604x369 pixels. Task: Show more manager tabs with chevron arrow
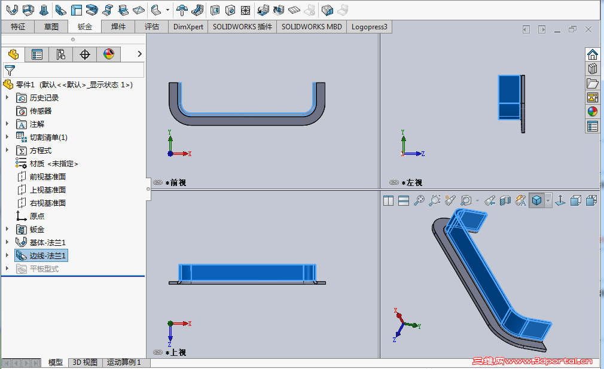(x=140, y=54)
